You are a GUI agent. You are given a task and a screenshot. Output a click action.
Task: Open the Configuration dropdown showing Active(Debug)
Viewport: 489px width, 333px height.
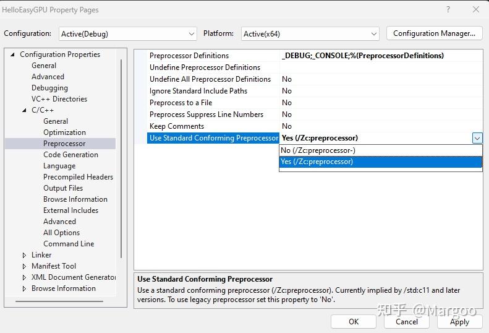click(x=127, y=34)
